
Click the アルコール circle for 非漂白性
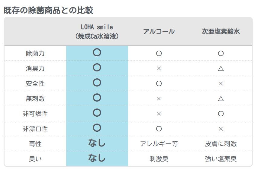point(159,129)
